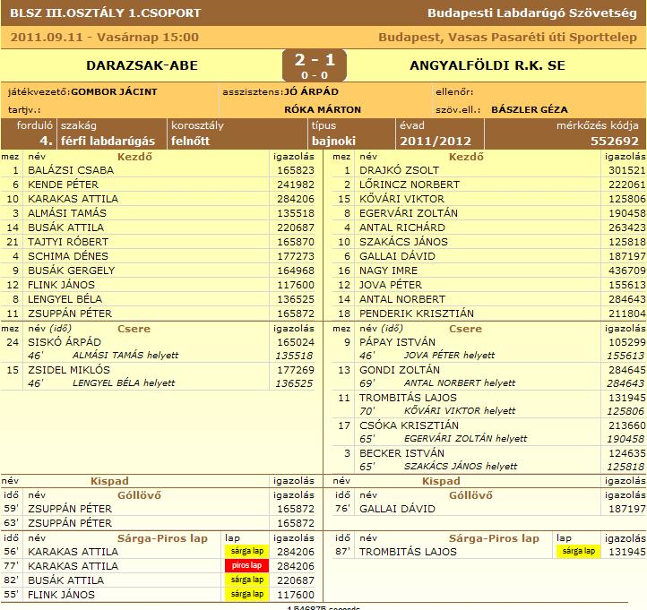Click FLINK JÁNOS in the card list
Screen dimensions: 647x610
click(x=61, y=595)
